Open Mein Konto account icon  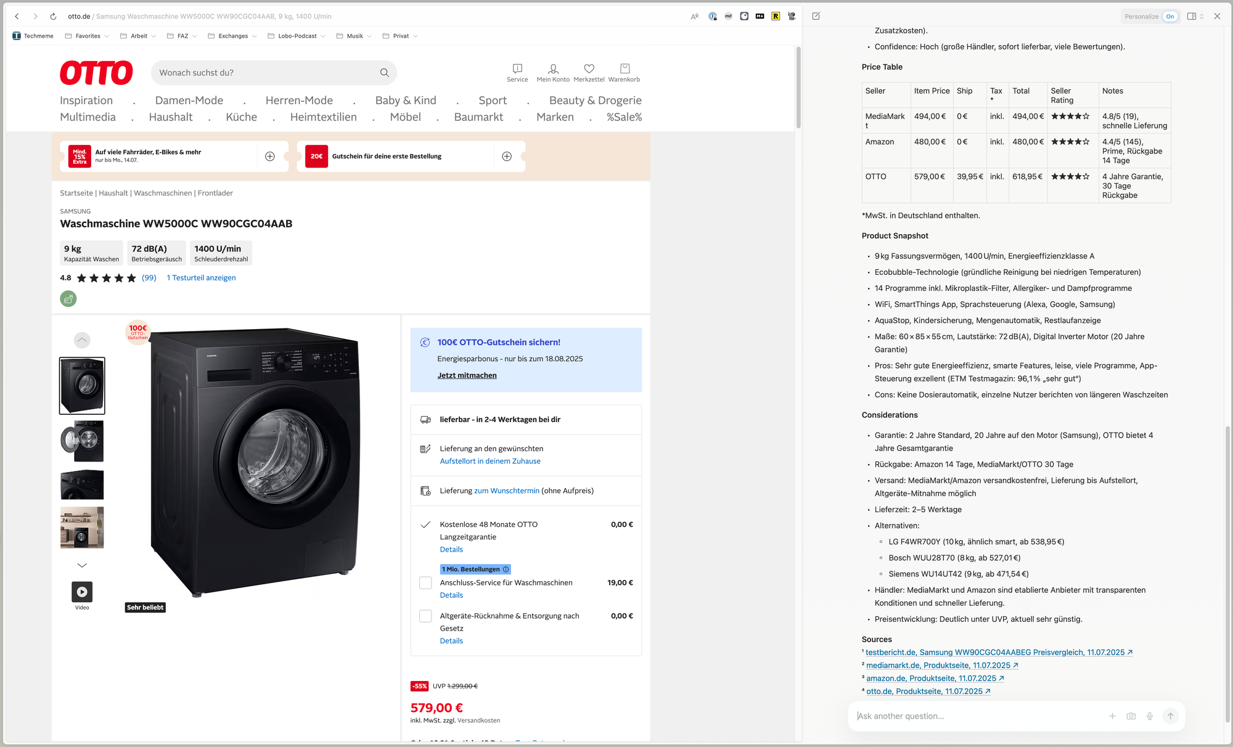553,69
